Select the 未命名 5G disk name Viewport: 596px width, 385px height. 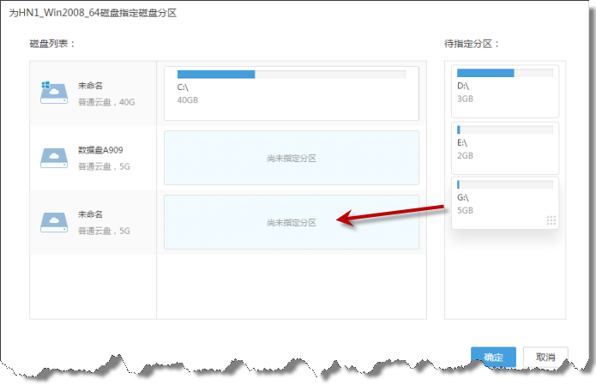(91, 214)
